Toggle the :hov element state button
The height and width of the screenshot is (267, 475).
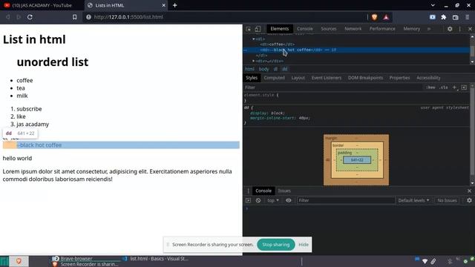pos(430,88)
